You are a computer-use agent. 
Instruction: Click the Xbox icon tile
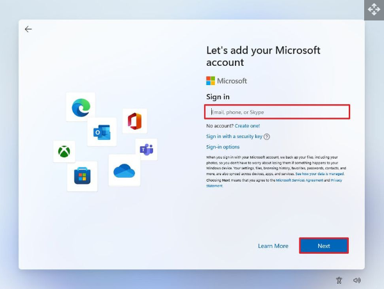point(64,152)
